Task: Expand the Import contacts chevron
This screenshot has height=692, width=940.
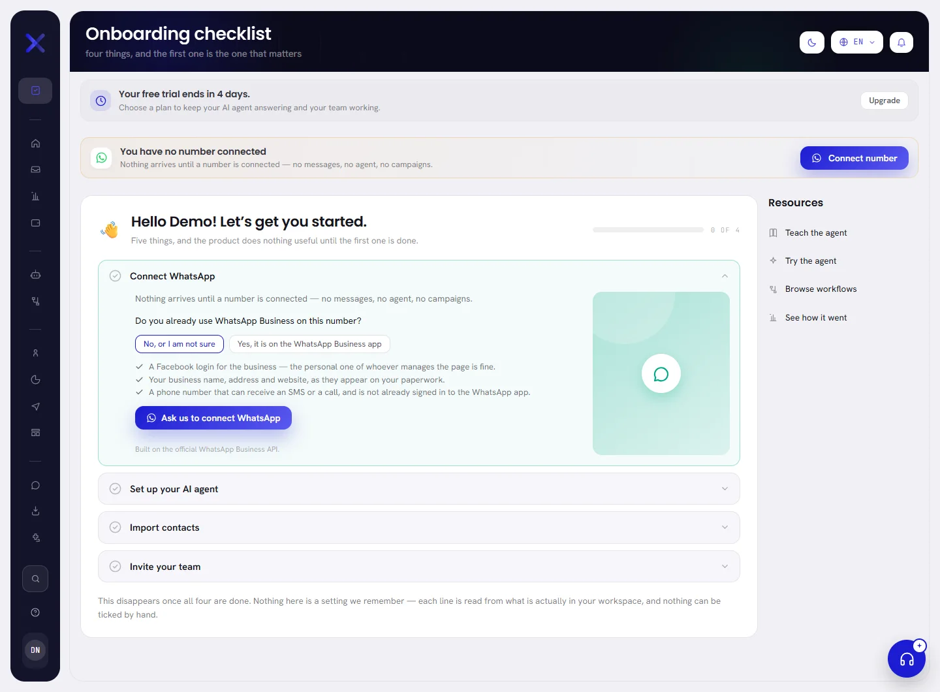Action: pos(725,527)
